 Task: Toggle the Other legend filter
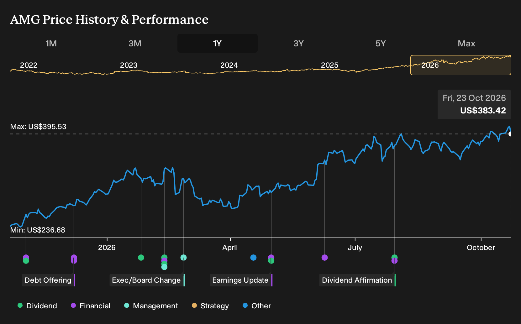click(x=257, y=306)
